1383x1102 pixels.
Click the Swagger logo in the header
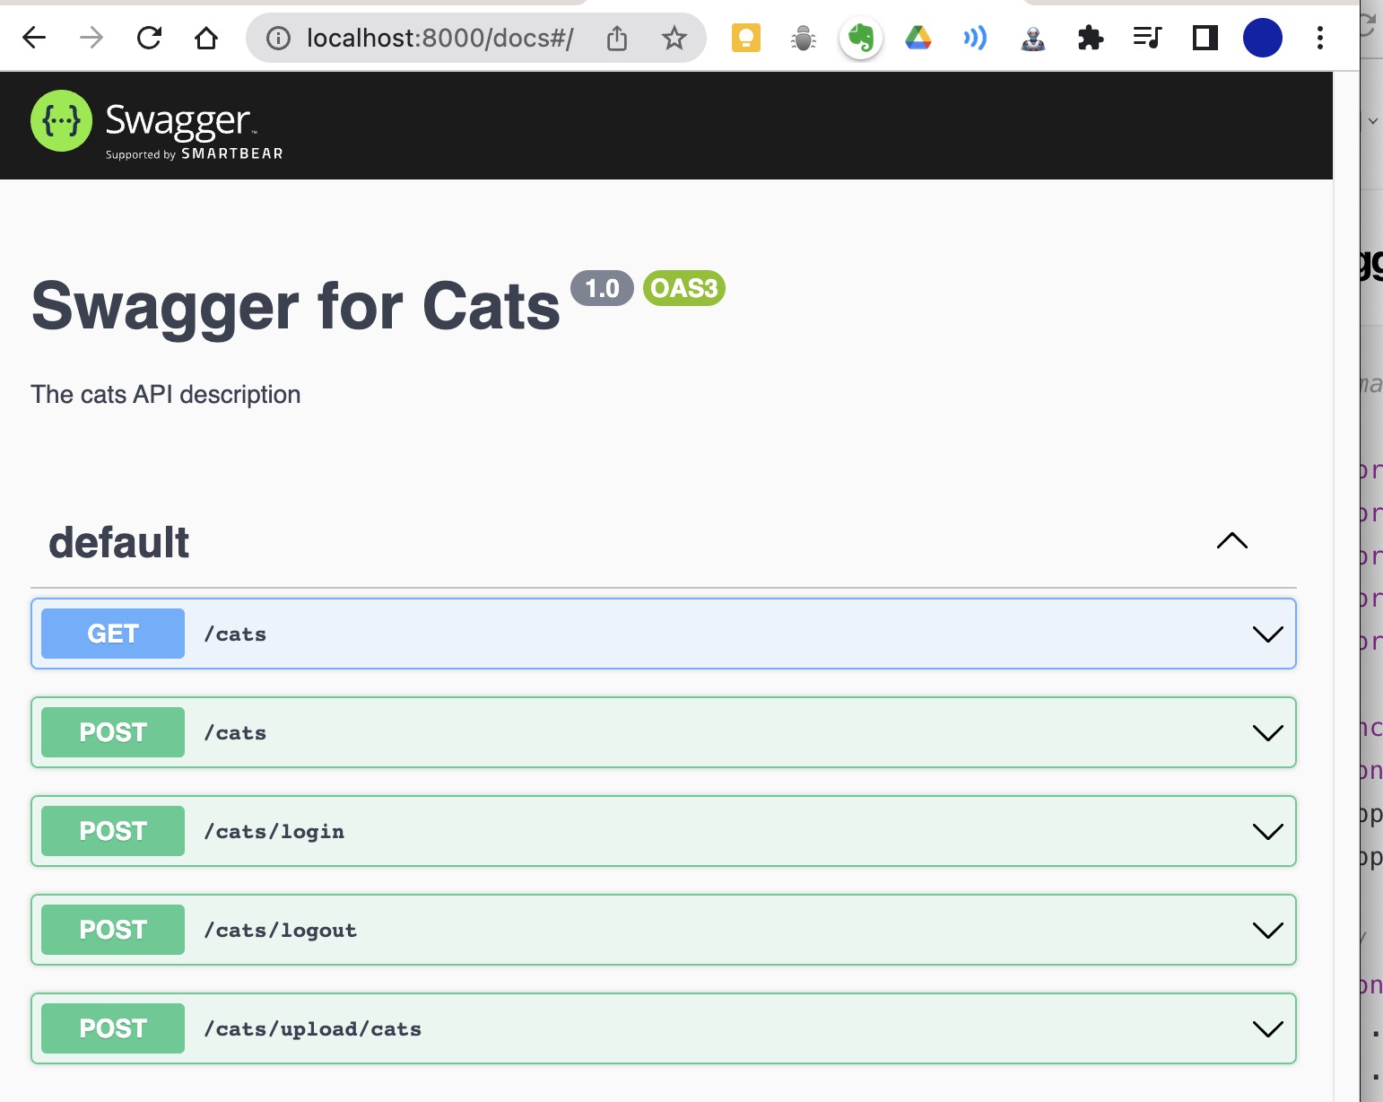pyautogui.click(x=157, y=125)
